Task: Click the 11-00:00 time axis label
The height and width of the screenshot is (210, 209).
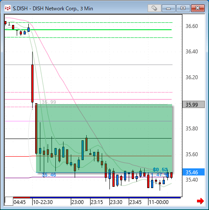Action: (x=159, y=202)
